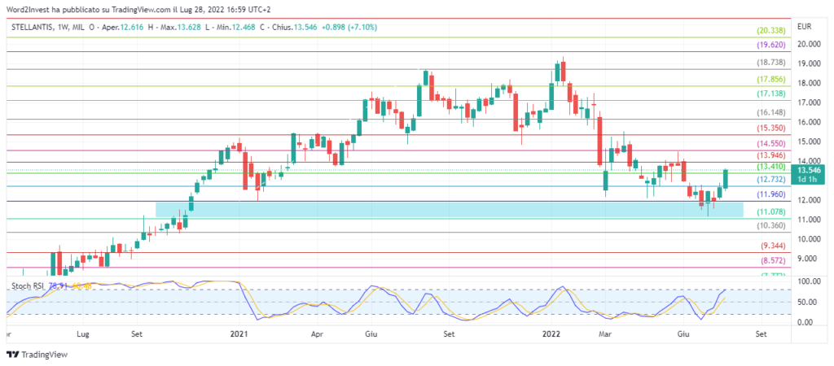
Task: Click the current price label 13.546
Action: tap(809, 170)
